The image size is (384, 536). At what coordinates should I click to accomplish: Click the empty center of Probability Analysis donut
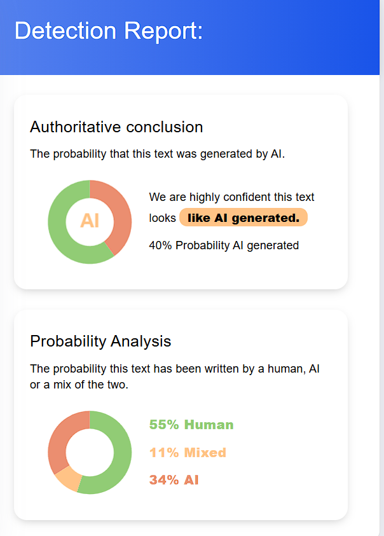[x=90, y=452]
